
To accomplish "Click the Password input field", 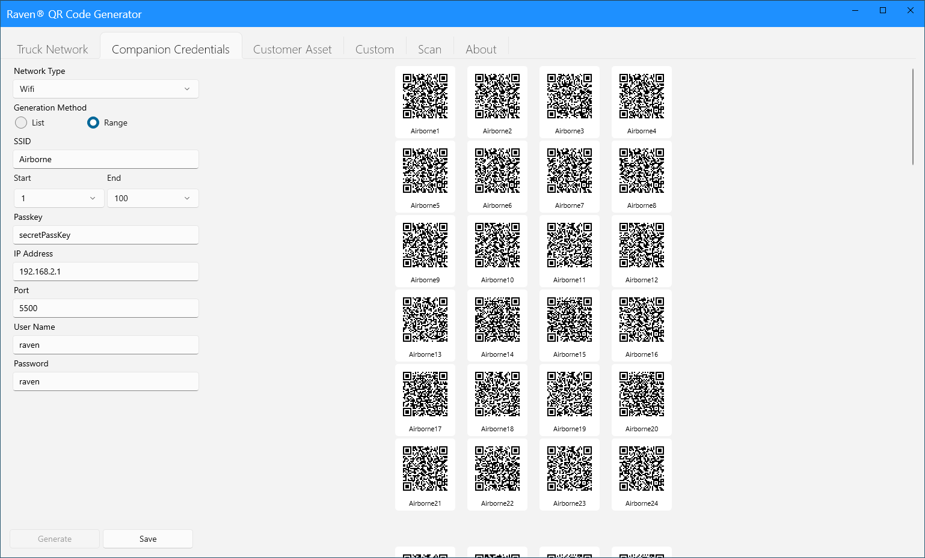I will (x=106, y=381).
